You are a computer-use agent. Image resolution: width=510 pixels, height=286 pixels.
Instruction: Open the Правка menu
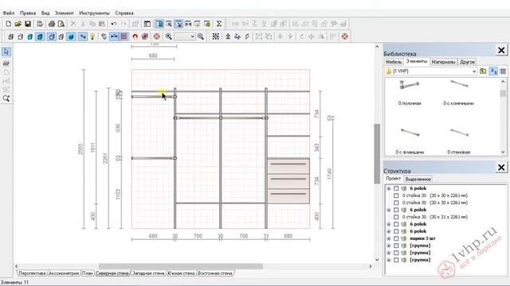(28, 13)
